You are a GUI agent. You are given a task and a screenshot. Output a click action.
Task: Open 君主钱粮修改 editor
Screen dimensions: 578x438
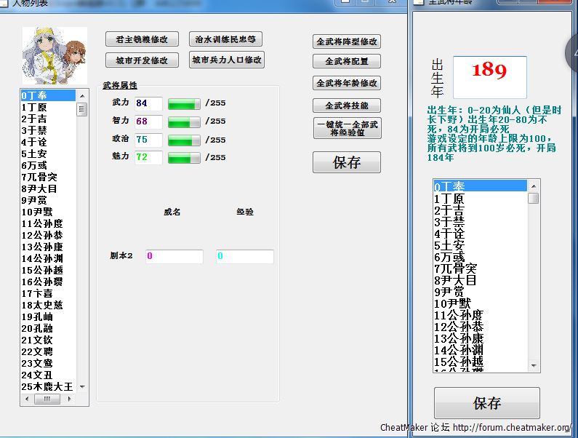tap(142, 39)
